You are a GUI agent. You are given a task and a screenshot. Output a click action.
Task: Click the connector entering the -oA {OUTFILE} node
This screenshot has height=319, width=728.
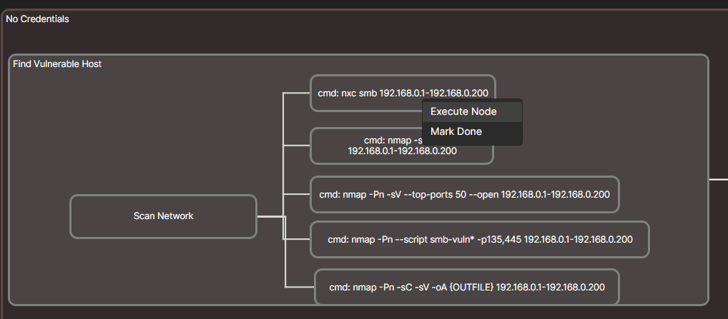click(x=300, y=287)
